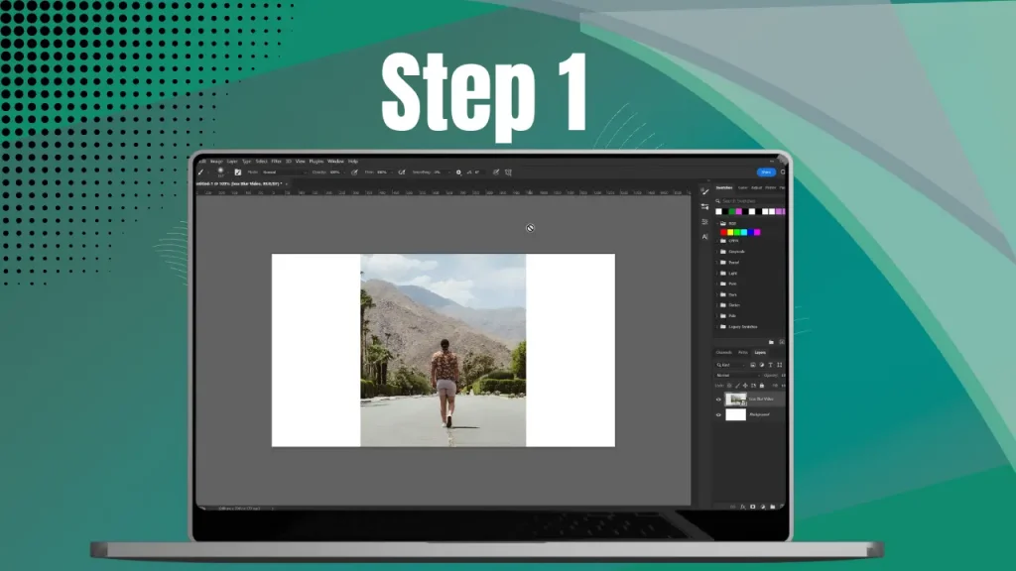Screen dimensions: 1016x571
Task: Toggle pressure for opacity icon
Action: click(354, 172)
